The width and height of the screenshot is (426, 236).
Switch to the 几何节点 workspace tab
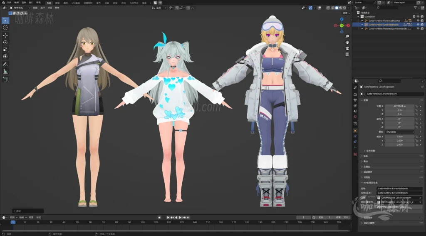tap(134, 3)
